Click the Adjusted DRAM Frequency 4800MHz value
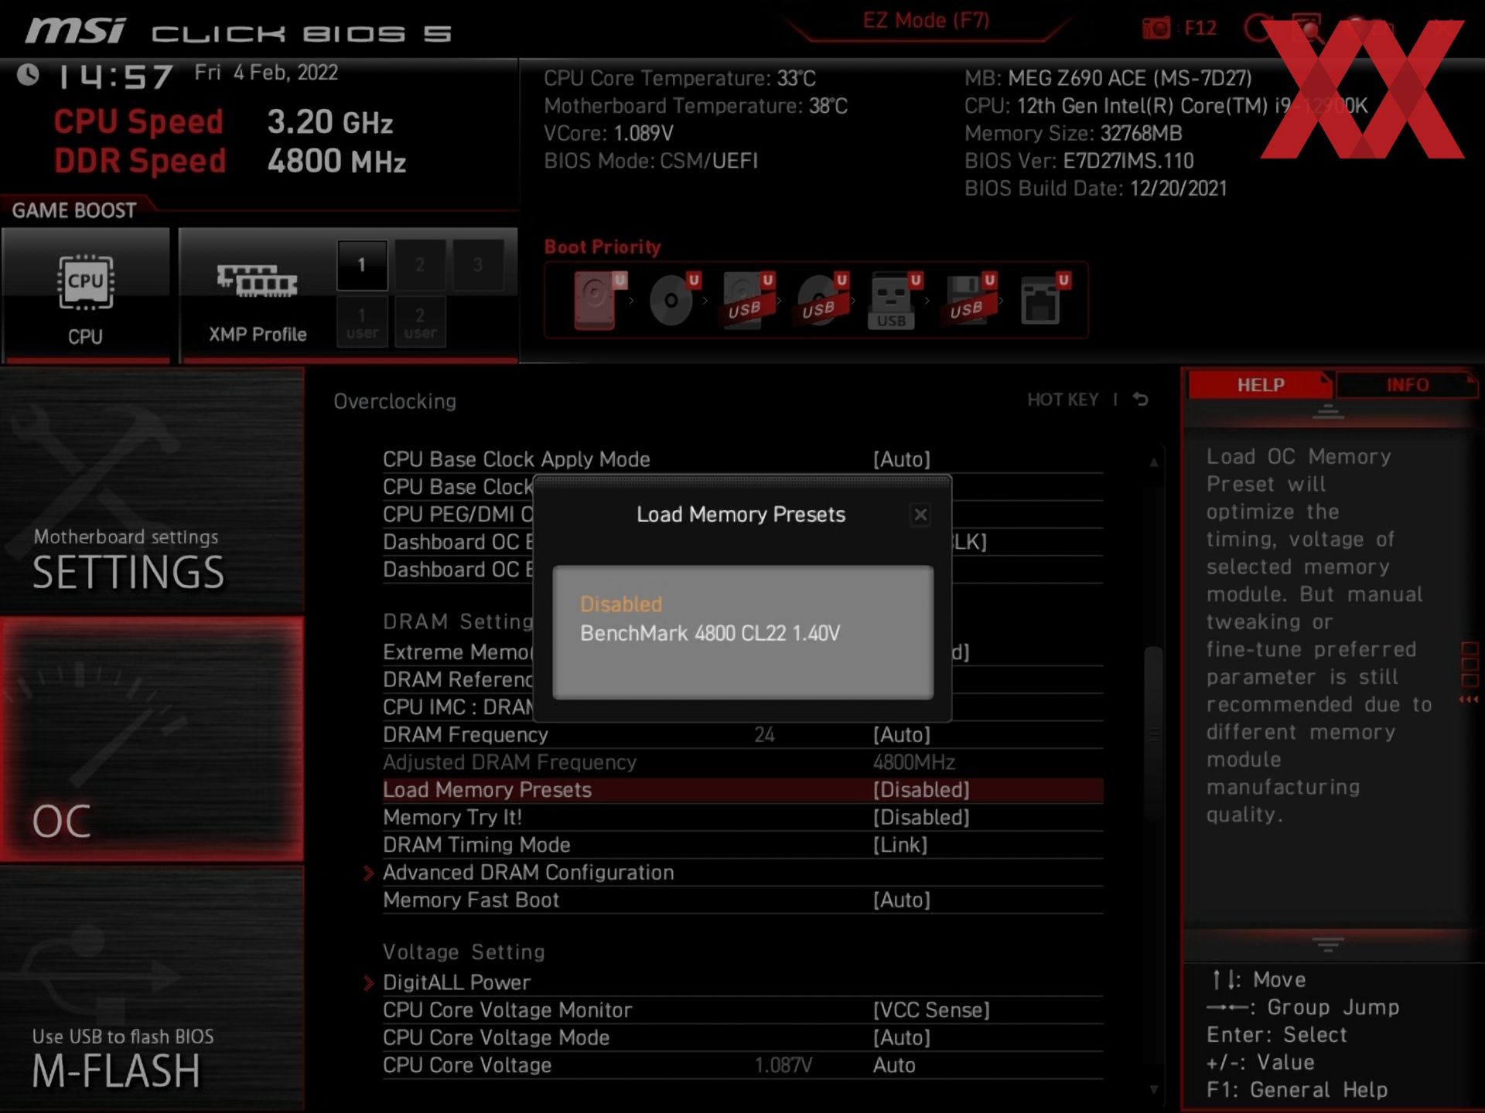 point(914,763)
